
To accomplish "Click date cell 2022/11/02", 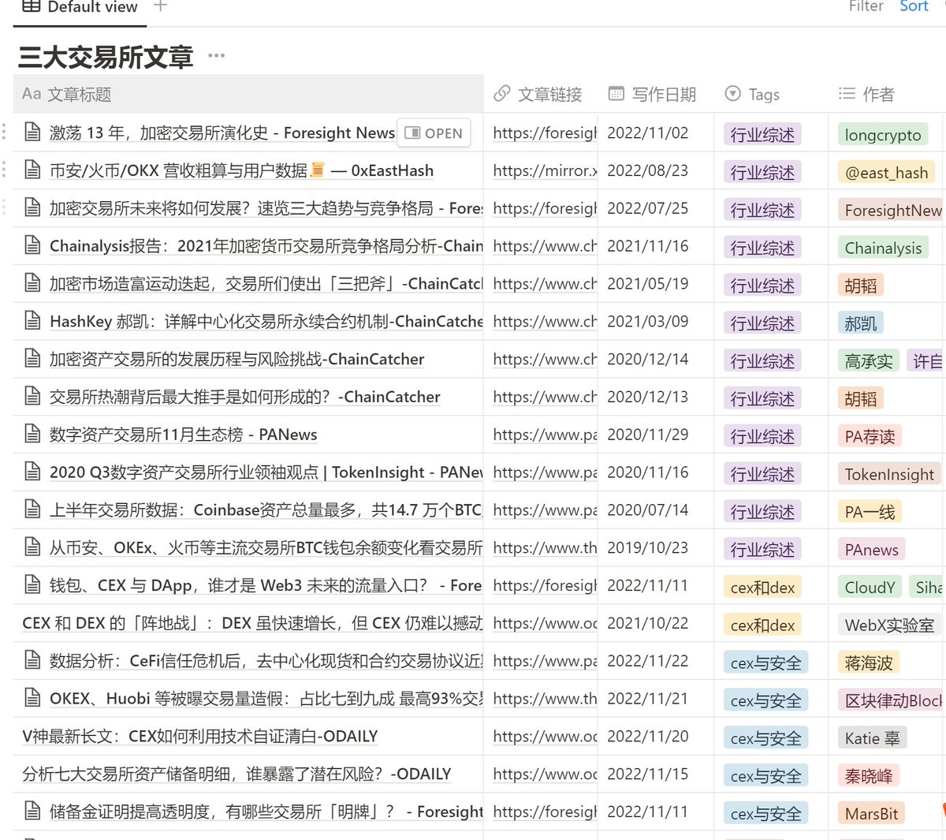I will [648, 133].
